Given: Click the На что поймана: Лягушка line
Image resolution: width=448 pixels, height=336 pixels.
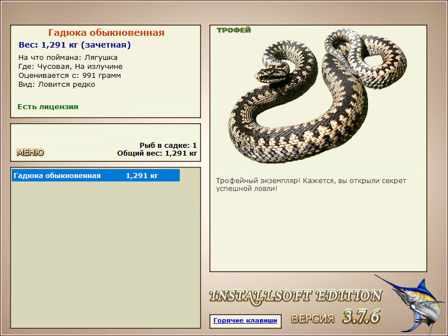Looking at the screenshot, I should 68,58.
